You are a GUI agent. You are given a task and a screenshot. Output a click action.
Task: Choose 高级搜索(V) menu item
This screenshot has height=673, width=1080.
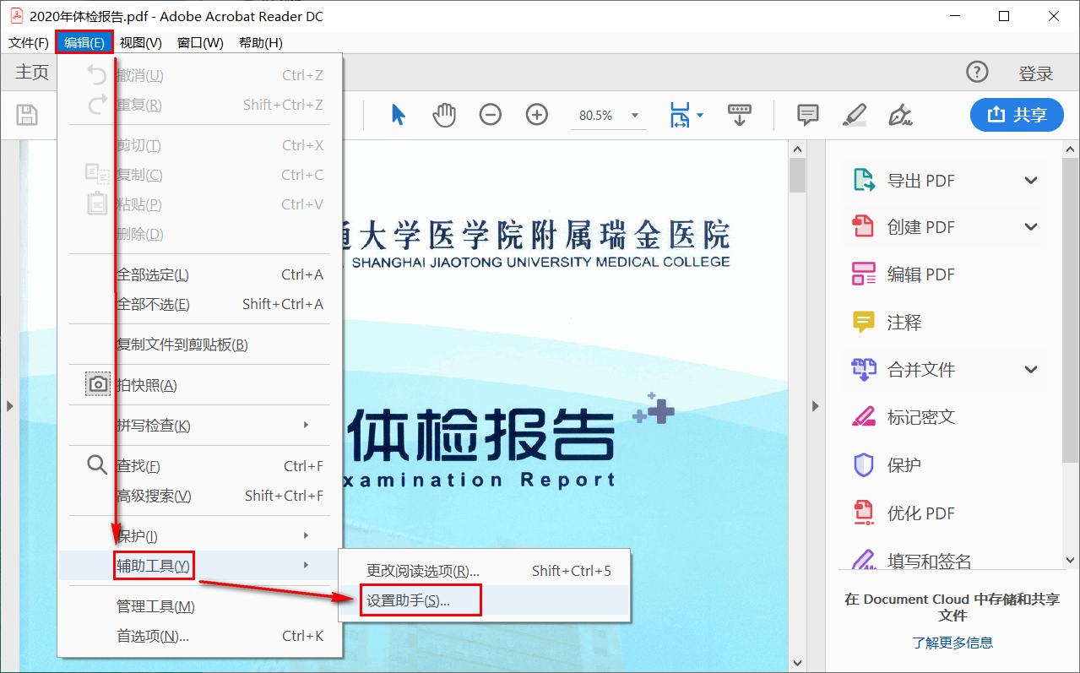click(199, 496)
